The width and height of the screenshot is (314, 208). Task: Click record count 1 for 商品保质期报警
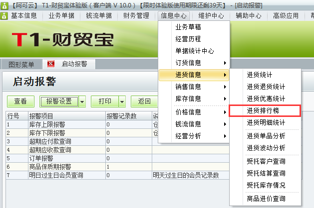coord(129,167)
